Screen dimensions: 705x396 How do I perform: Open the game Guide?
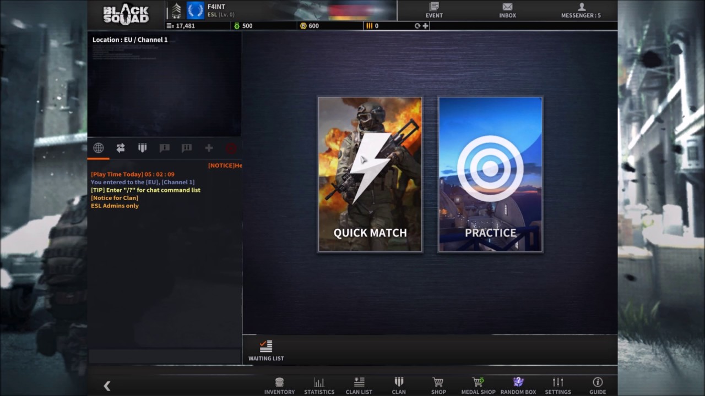tap(598, 385)
